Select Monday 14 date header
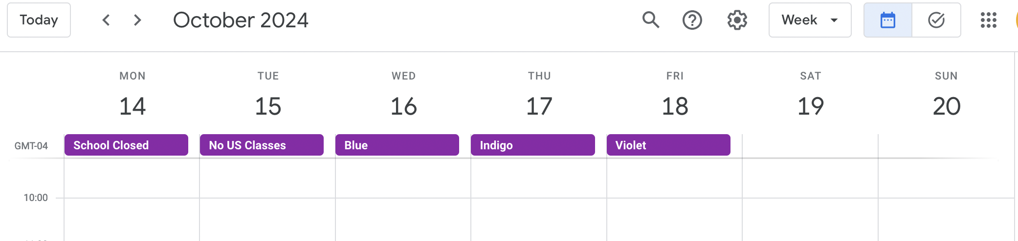1018x241 pixels. (133, 106)
